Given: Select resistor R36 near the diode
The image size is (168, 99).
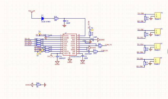Looking at the screenshot, I should (x=56, y=18).
